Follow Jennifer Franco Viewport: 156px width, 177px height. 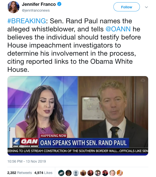127,7
